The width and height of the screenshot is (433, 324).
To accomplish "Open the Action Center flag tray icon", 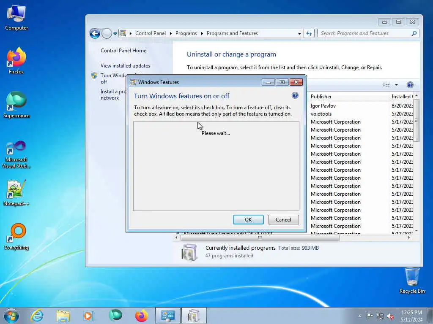I will [370, 316].
